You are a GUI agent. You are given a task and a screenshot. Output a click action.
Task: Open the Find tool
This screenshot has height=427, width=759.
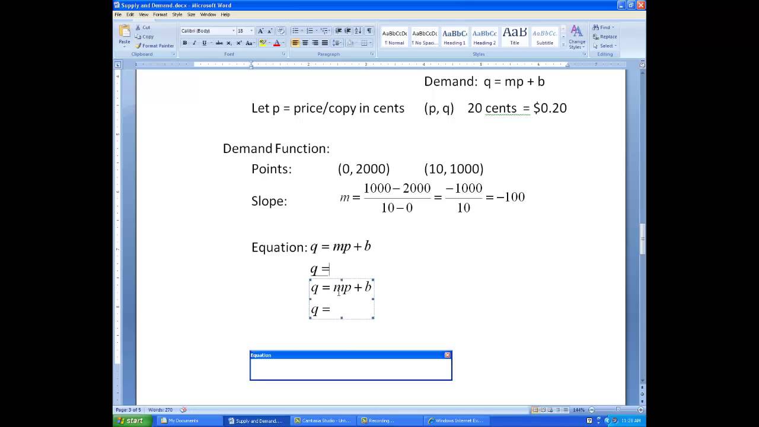tap(603, 27)
